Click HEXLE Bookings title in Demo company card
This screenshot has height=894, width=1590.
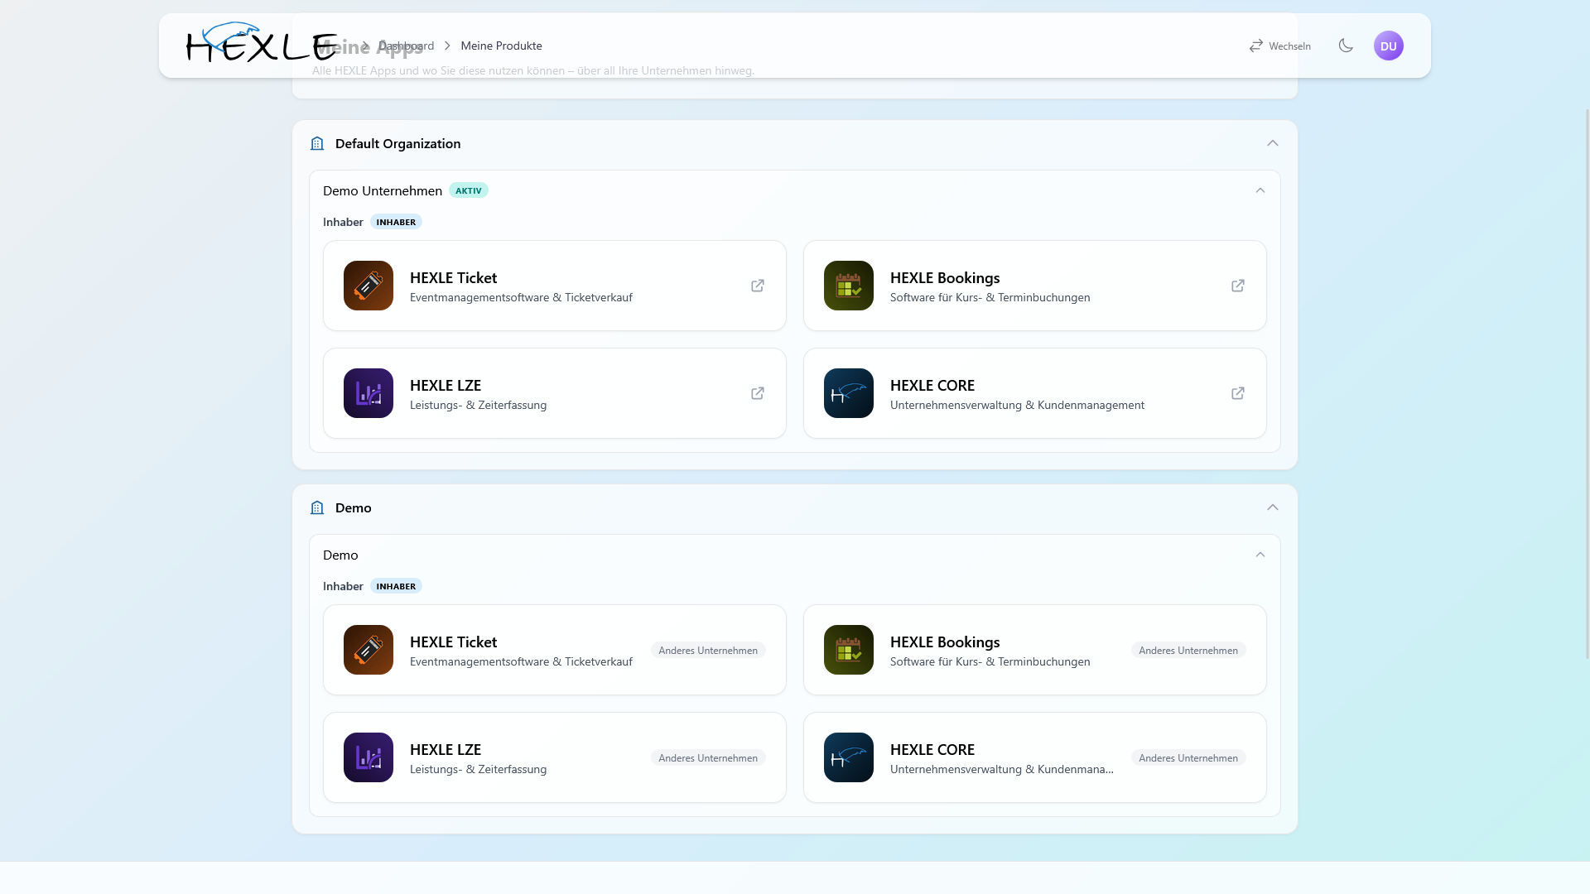(945, 642)
